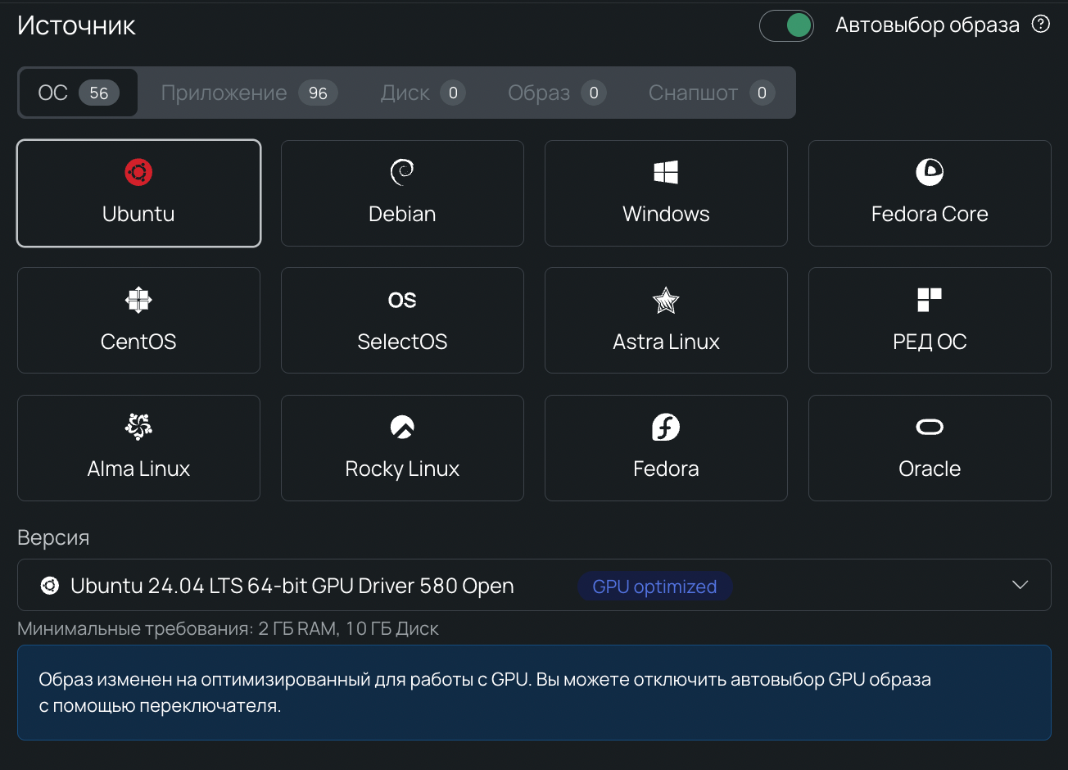Expand the Ubuntu 24.04 LTS version dropdown
Image resolution: width=1068 pixels, height=770 pixels.
click(534, 585)
